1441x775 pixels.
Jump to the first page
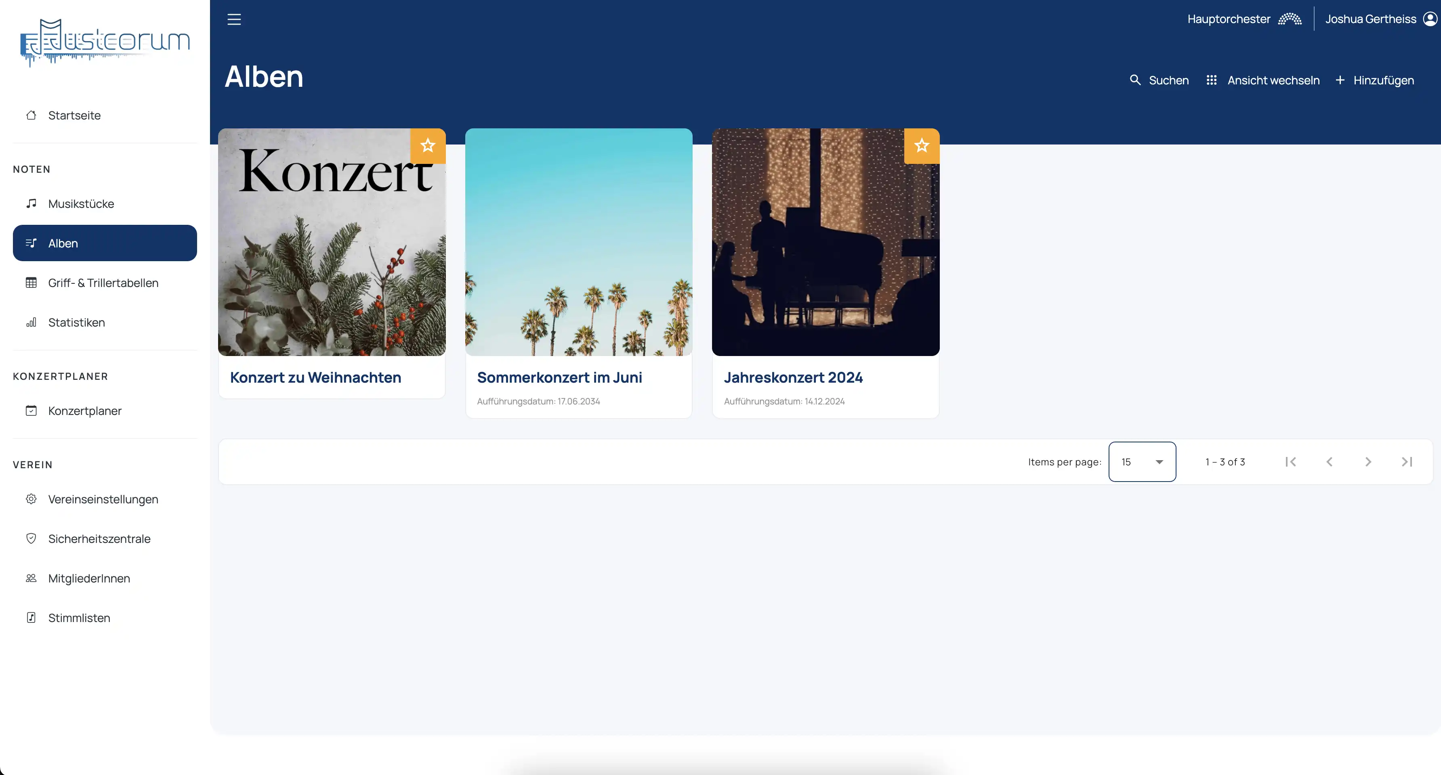pos(1290,462)
